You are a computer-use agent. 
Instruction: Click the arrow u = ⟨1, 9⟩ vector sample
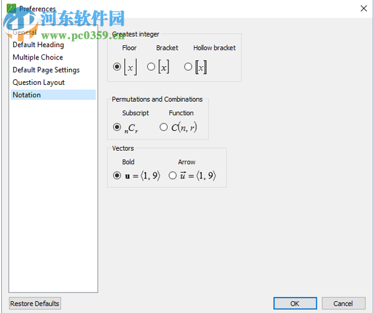[198, 175]
